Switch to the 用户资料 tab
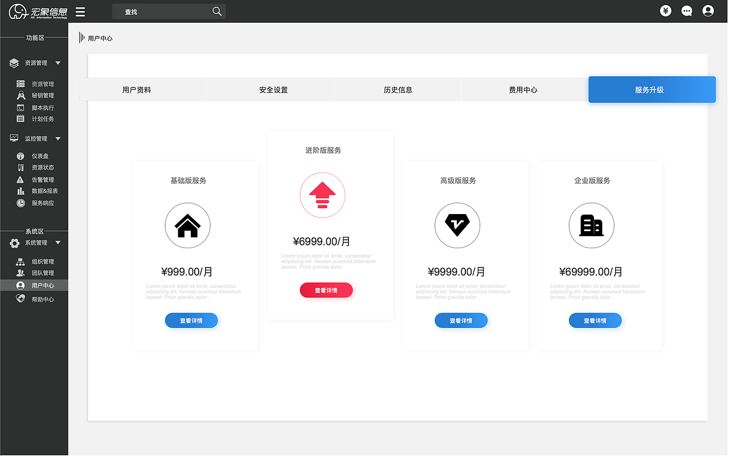The width and height of the screenshot is (729, 456). pyautogui.click(x=143, y=89)
